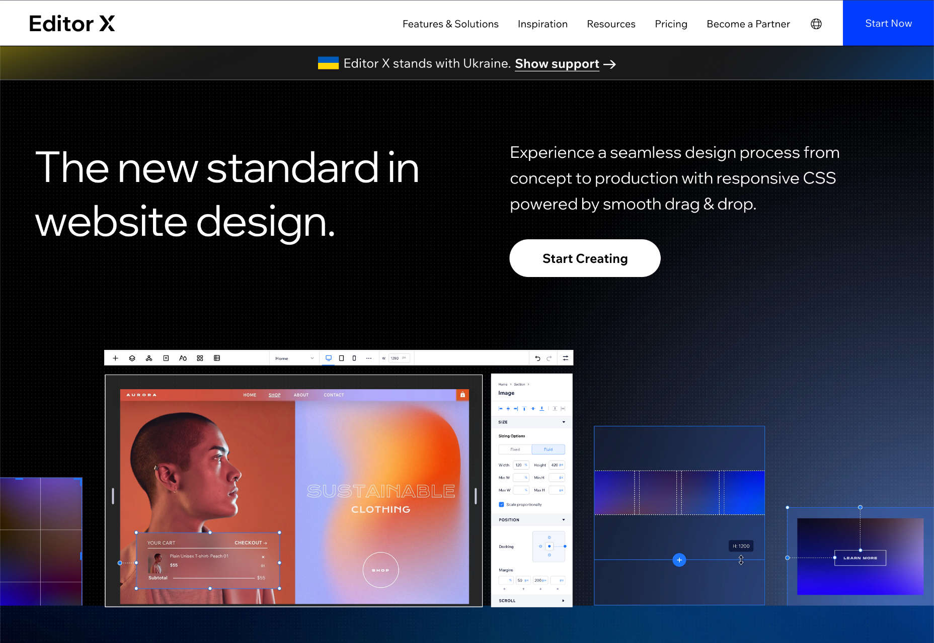
Task: Select the desktop breakpoint icon
Action: tap(329, 358)
